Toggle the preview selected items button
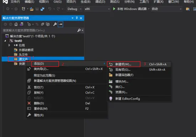 point(61,24)
